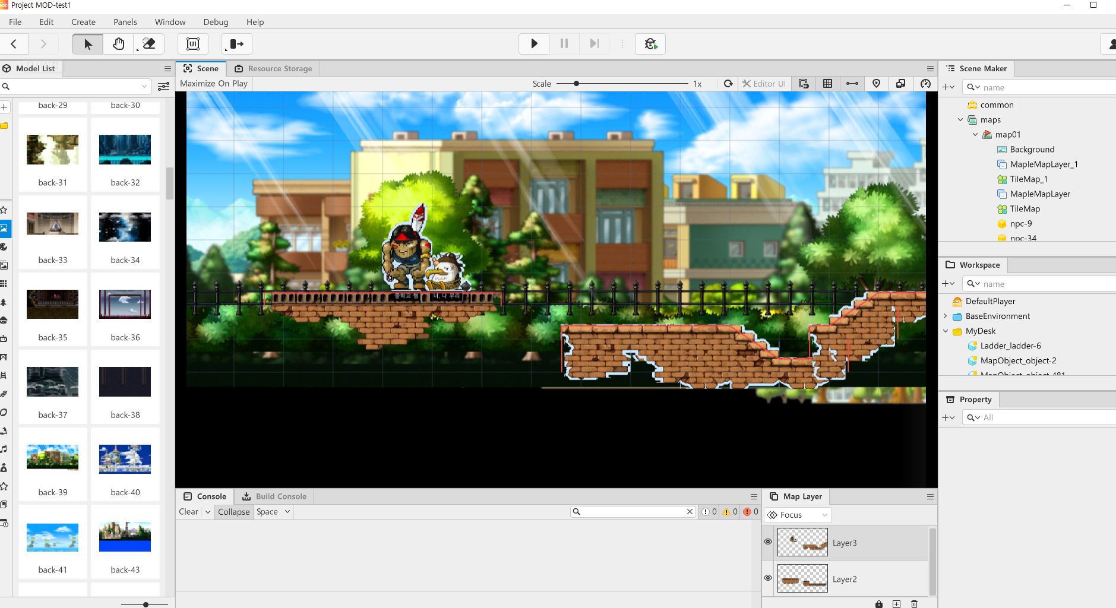This screenshot has width=1116, height=608.
Task: Select the palette category icon
Action: click(x=4, y=247)
